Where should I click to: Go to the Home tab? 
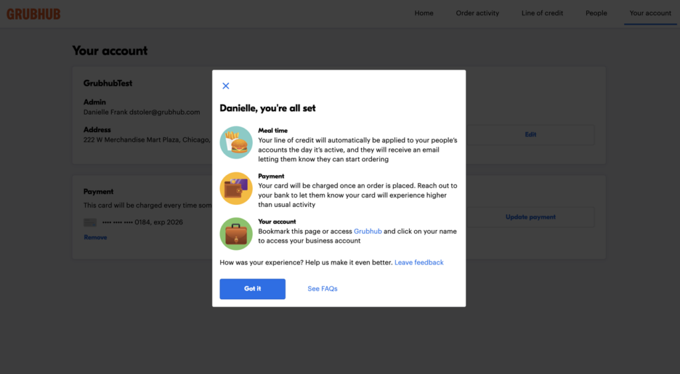point(424,13)
